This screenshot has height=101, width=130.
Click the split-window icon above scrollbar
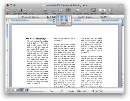coord(123,19)
